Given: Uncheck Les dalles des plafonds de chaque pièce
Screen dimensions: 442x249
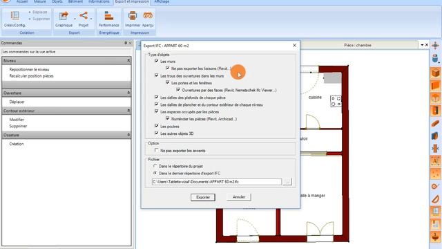Looking at the screenshot, I should pos(157,97).
